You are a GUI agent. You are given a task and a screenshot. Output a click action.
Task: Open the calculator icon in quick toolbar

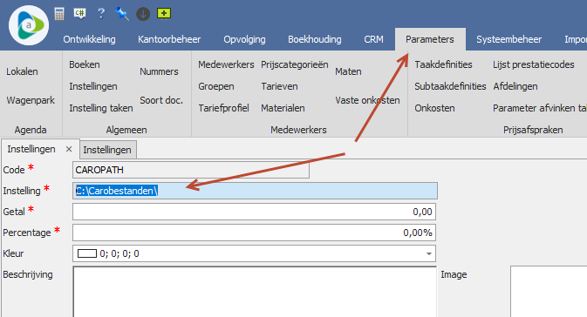[59, 14]
